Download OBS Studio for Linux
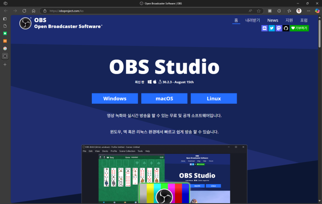Viewport: 322px width, 204px height. coord(214,99)
